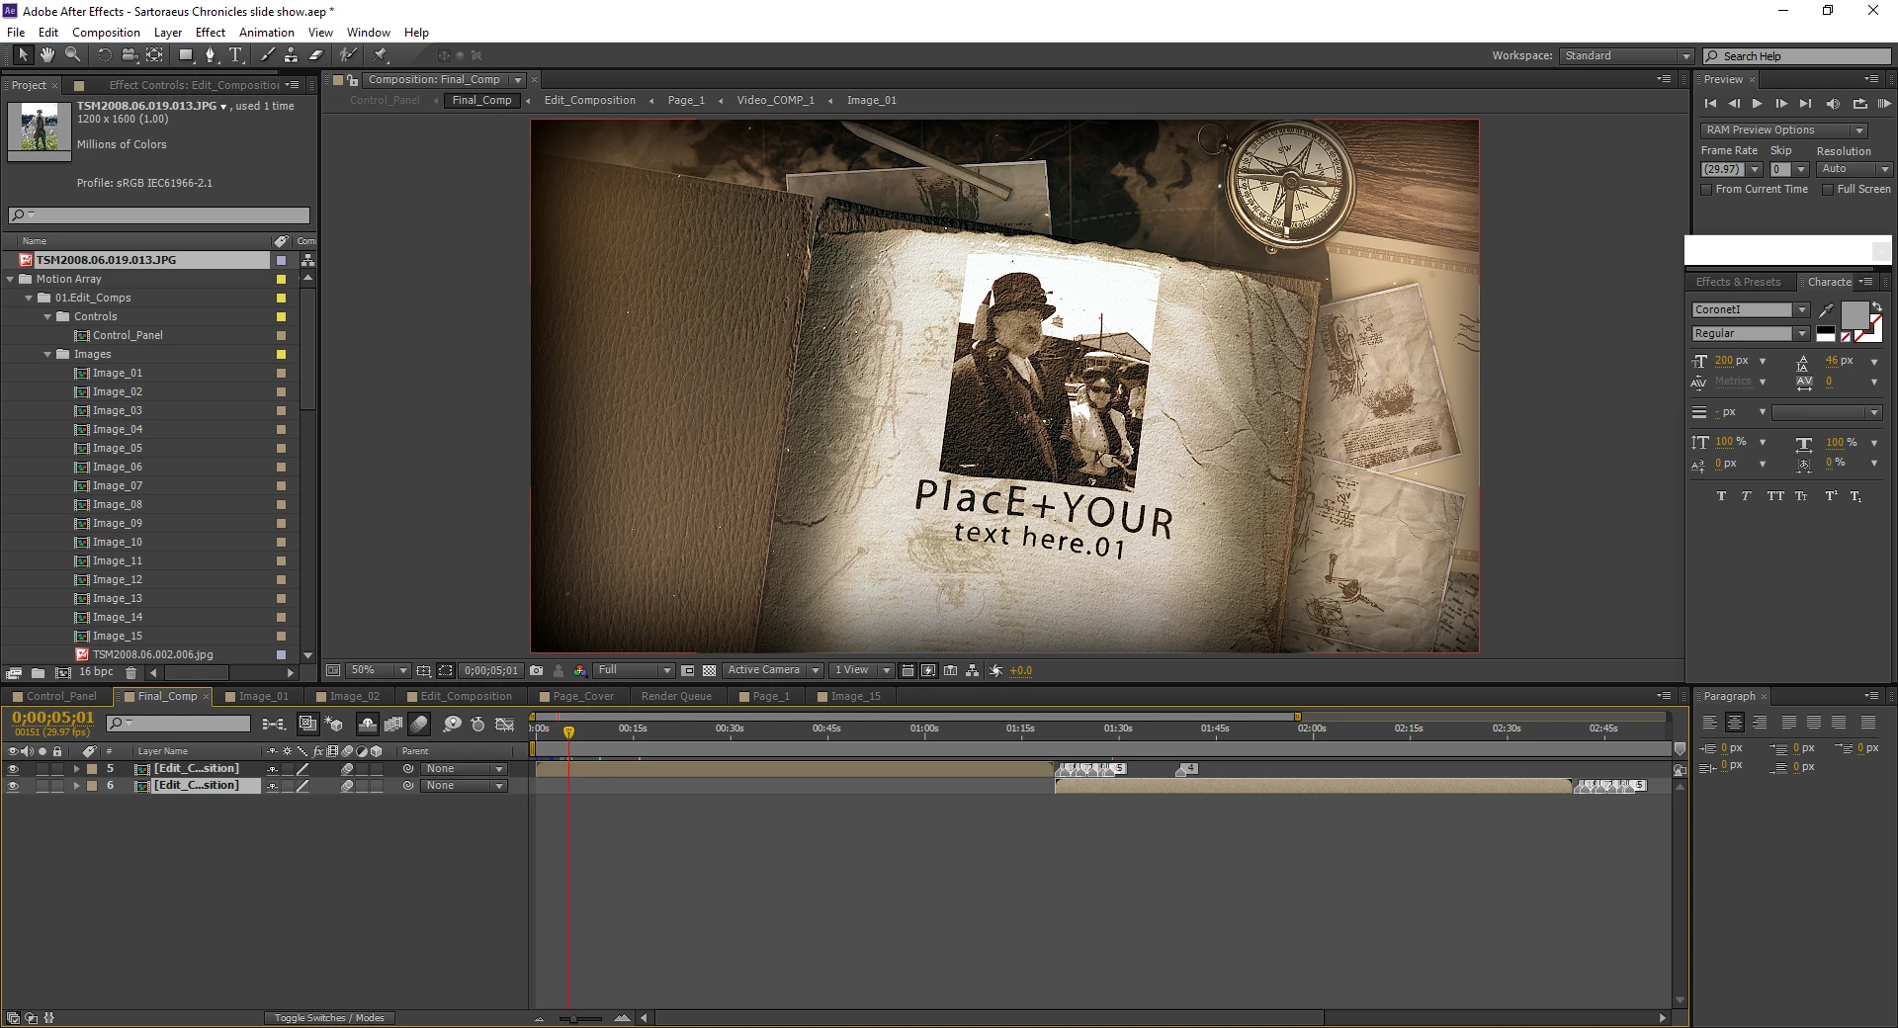The height and width of the screenshot is (1028, 1898).
Task: Switch to the Render Queue tab
Action: (676, 696)
